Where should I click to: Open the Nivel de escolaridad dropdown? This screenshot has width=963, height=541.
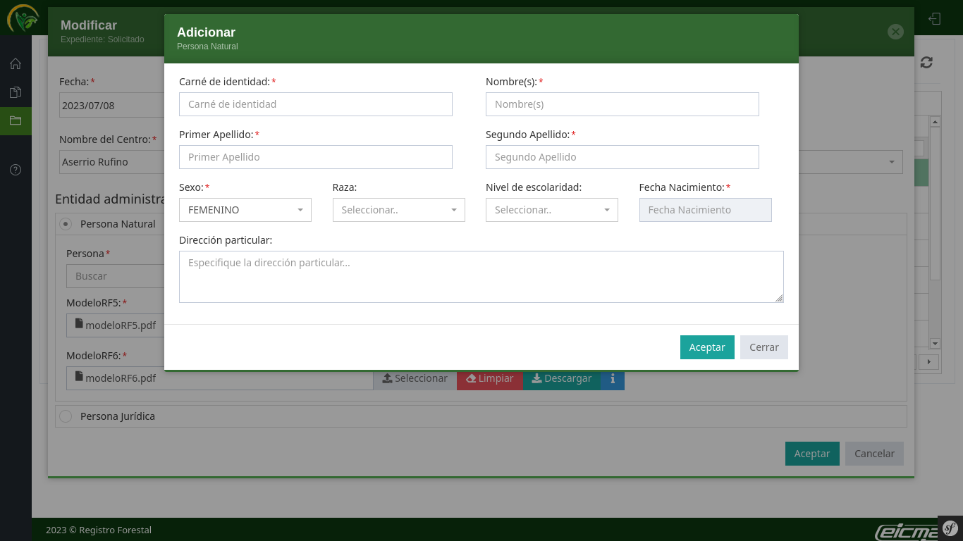pos(551,210)
